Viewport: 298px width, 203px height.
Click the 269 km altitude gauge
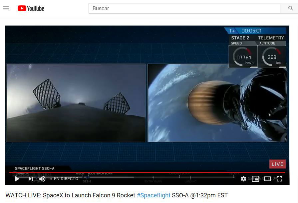click(272, 56)
